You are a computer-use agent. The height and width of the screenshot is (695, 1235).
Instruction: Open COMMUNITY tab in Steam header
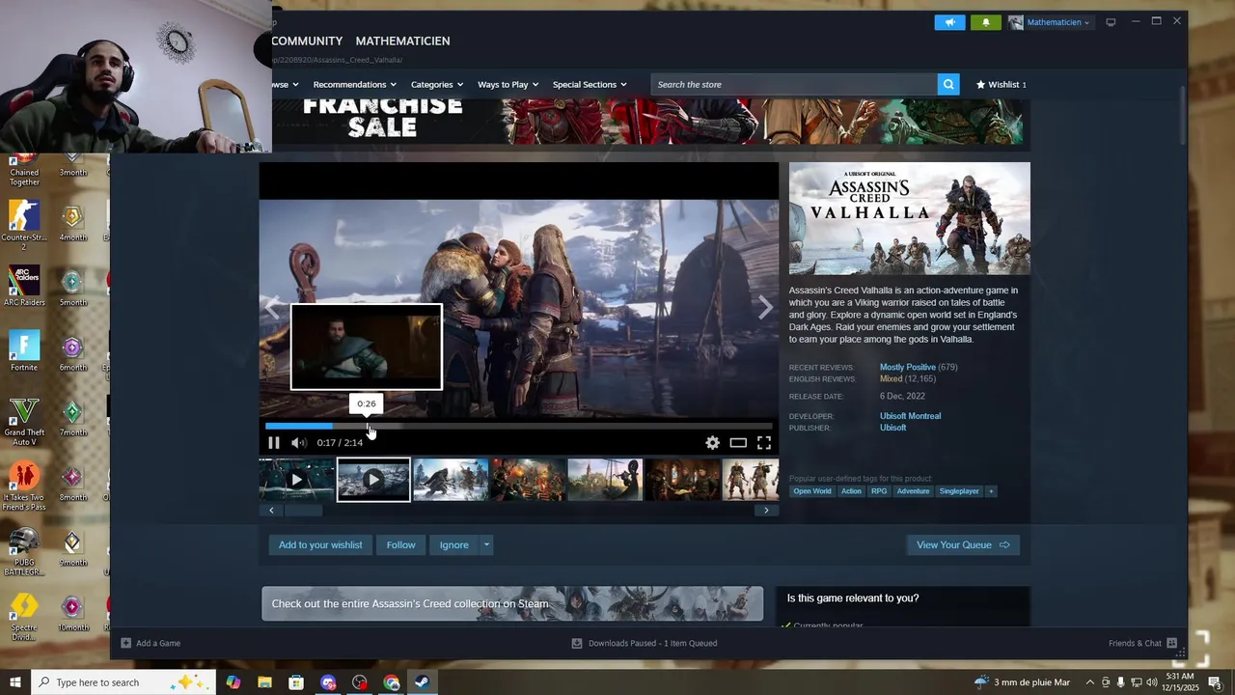(x=307, y=41)
